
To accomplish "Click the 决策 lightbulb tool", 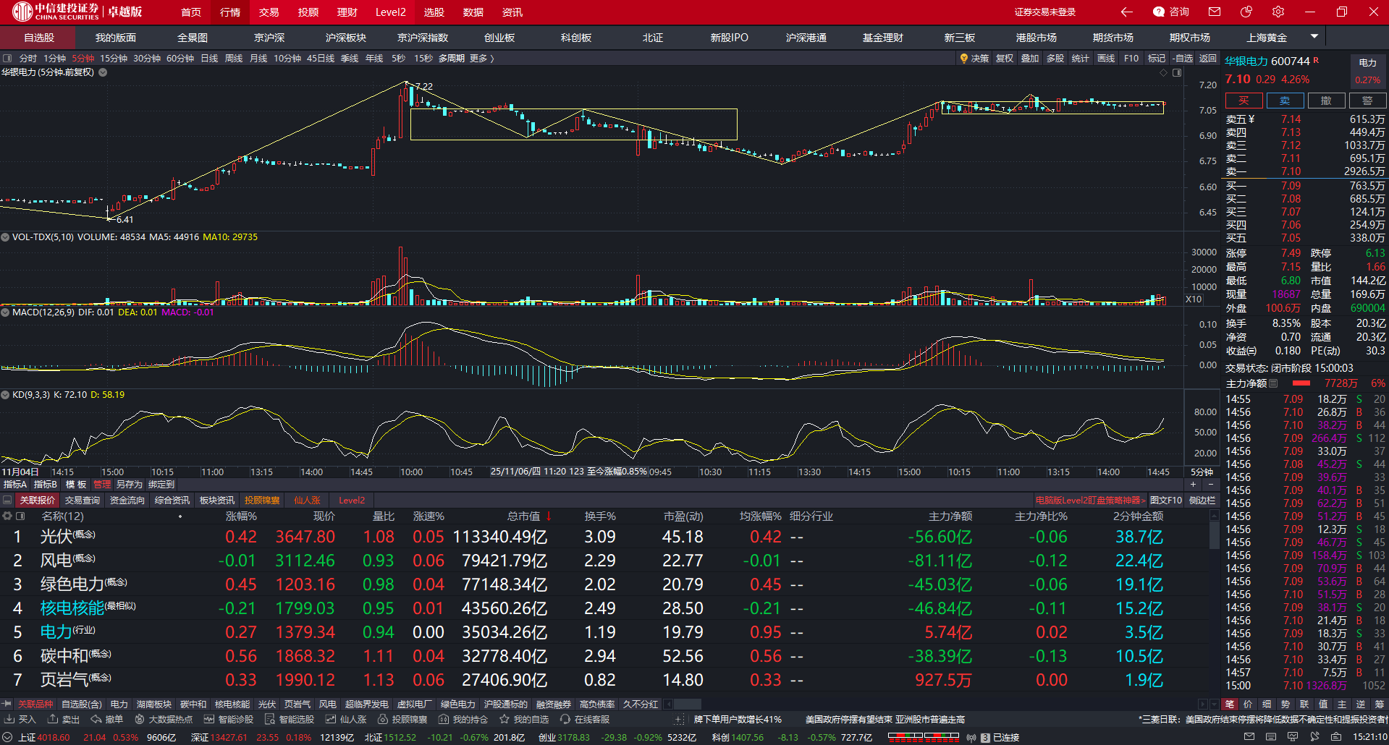I will click(x=974, y=59).
